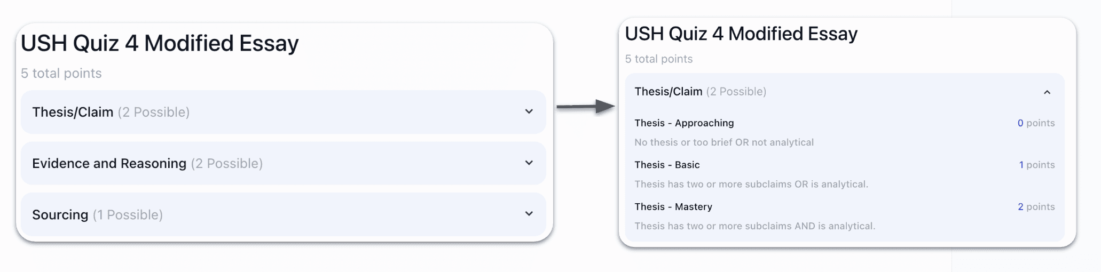1101x272 pixels.
Task: Select the Thesis - Mastery rating
Action: point(844,216)
